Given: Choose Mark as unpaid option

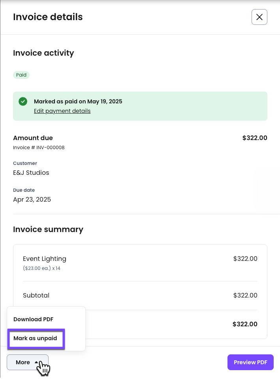Looking at the screenshot, I should click(36, 338).
